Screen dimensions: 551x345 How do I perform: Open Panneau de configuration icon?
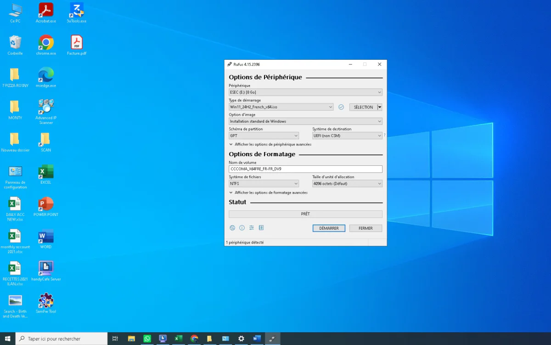point(15,177)
